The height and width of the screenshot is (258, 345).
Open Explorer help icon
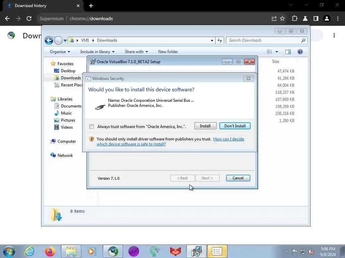pyautogui.click(x=300, y=52)
